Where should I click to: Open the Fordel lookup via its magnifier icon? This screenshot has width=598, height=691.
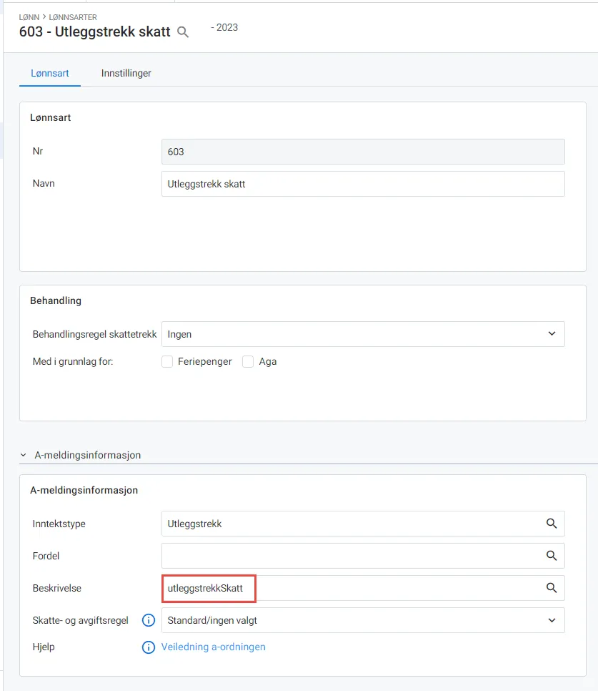click(x=551, y=556)
